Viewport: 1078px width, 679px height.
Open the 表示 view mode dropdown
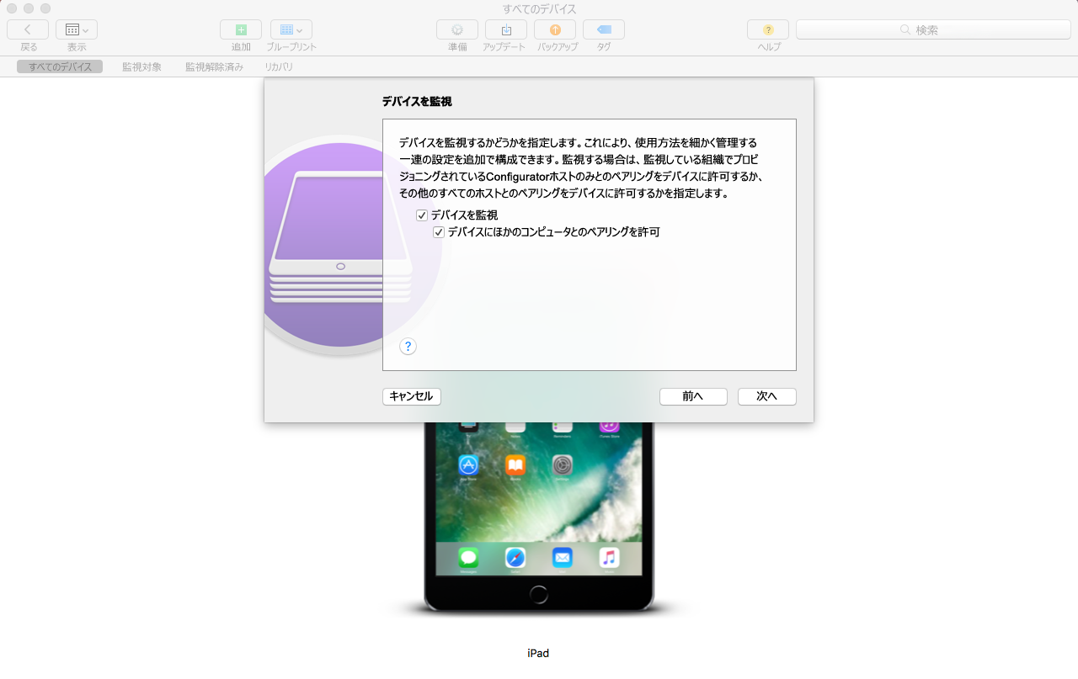tap(77, 29)
